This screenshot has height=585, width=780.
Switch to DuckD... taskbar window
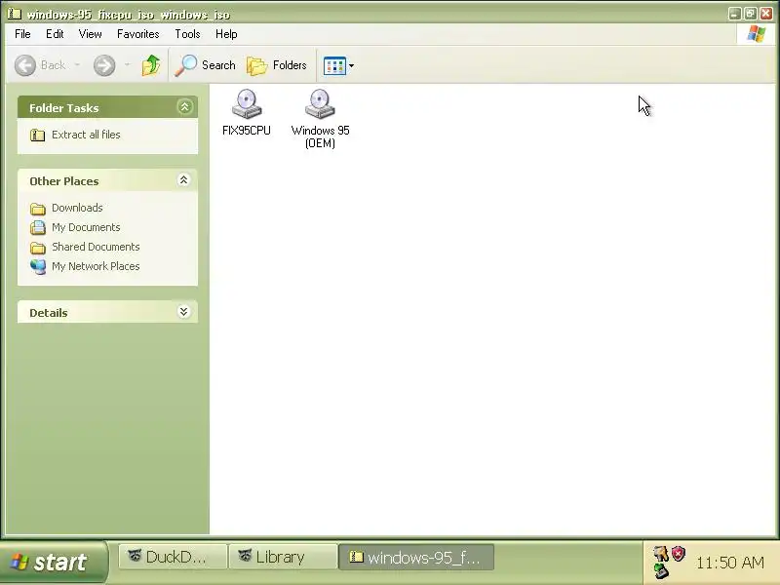tap(173, 557)
